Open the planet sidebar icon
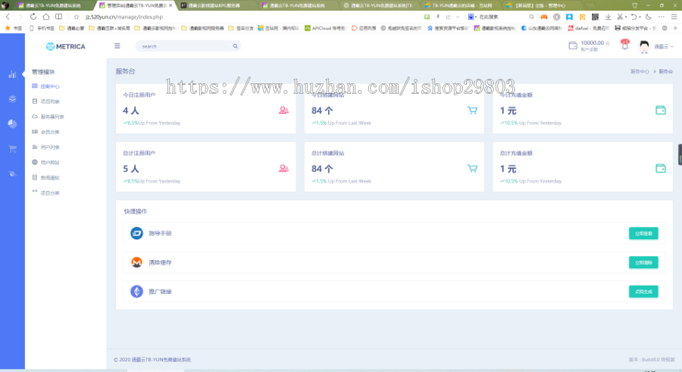The width and height of the screenshot is (682, 372). click(x=12, y=173)
